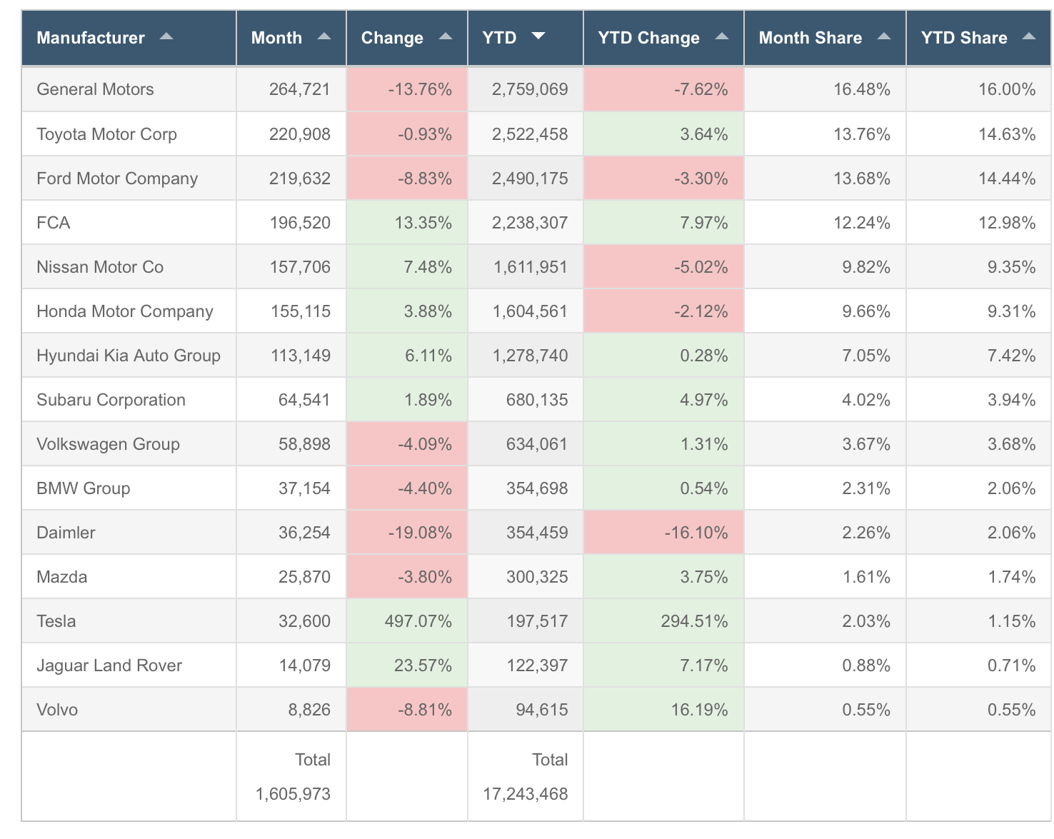Select the Volkswagen Group cell
The width and height of the screenshot is (1054, 839).
tap(129, 443)
